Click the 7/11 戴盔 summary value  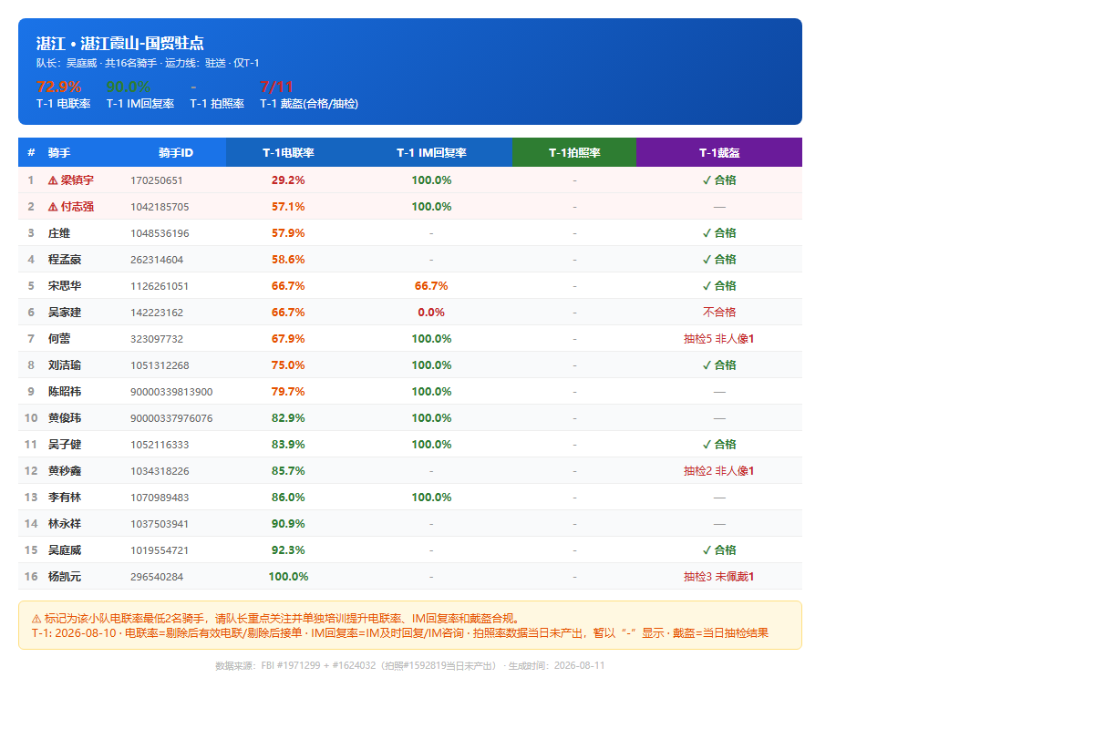277,87
